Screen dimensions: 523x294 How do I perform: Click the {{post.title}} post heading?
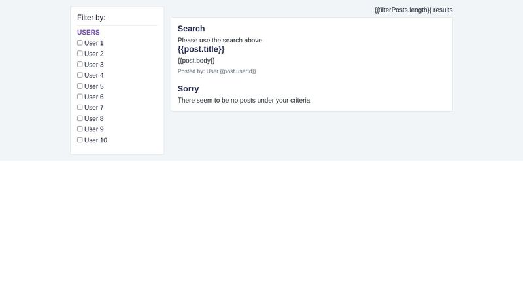201,50
